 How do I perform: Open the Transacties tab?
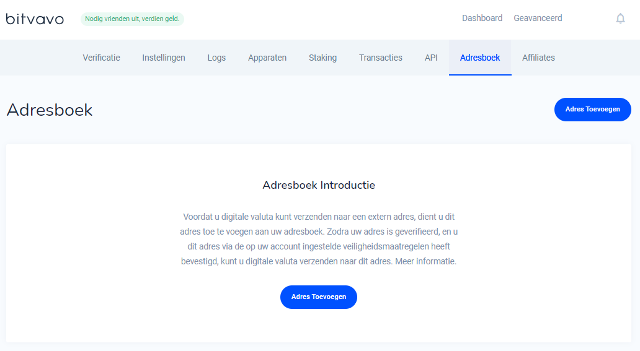pos(380,58)
